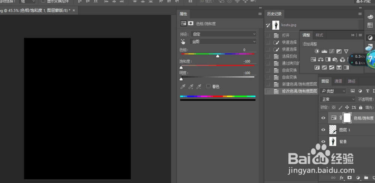The height and width of the screenshot is (183, 375).
Task: Add Hue/Saturation from Adjustments panel
Action: click(313, 59)
